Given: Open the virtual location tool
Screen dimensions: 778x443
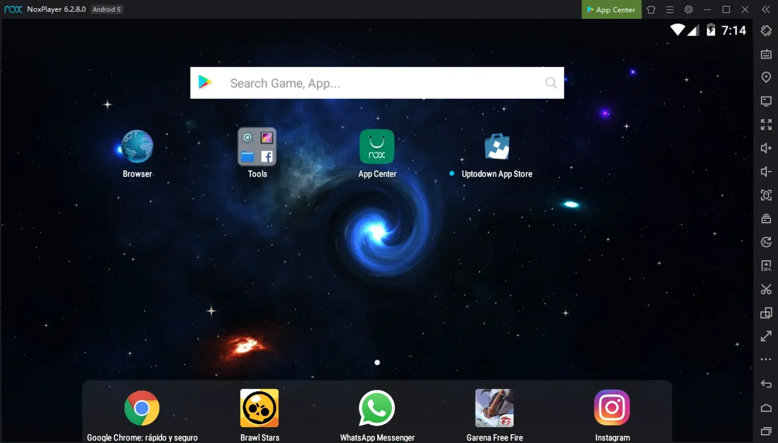Looking at the screenshot, I should pos(766,77).
